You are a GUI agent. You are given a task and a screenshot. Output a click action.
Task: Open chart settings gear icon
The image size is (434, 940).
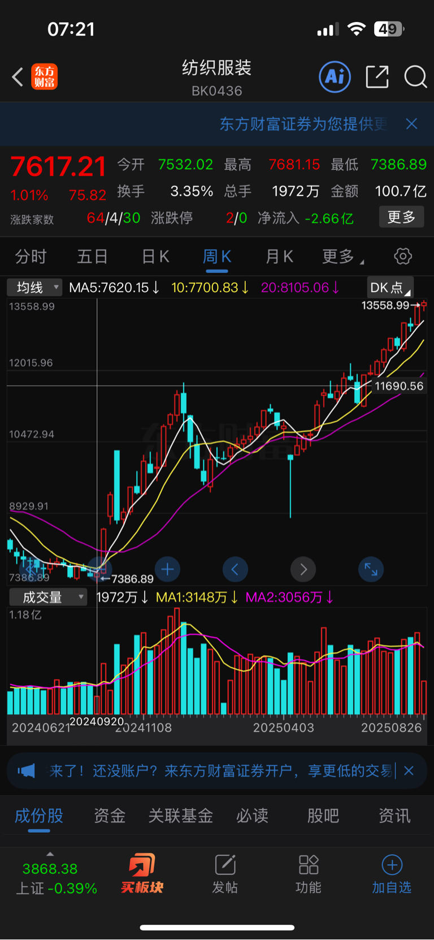click(403, 257)
